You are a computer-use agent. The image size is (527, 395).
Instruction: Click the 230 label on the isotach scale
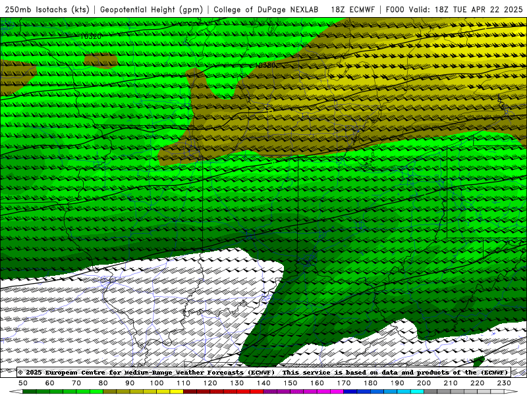(504, 383)
